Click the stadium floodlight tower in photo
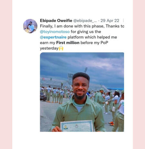This screenshot has height=149, width=145. [86, 70]
